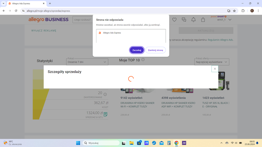
Task: Open the Windows Start menu
Action: coord(78,143)
